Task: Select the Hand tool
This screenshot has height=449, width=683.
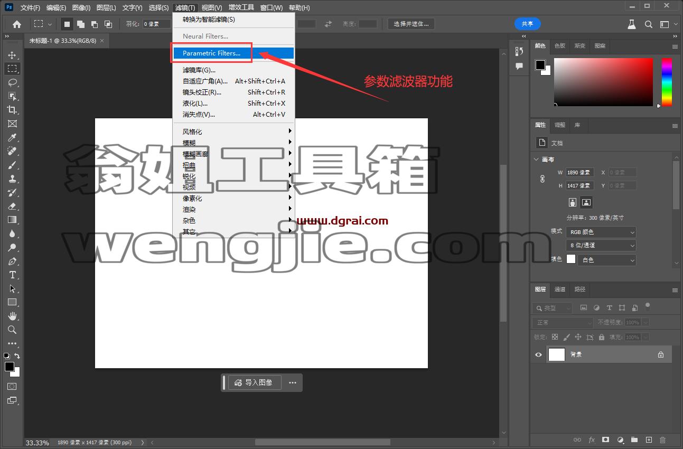Action: click(12, 316)
